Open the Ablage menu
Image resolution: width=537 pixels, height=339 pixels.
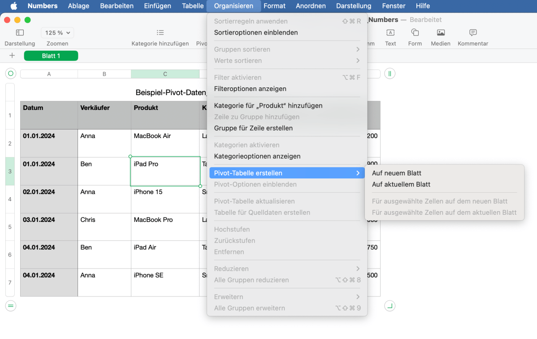pos(78,6)
